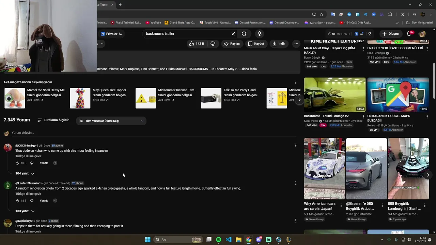
Task: Start voice search with microphone icon
Action: coord(260,34)
